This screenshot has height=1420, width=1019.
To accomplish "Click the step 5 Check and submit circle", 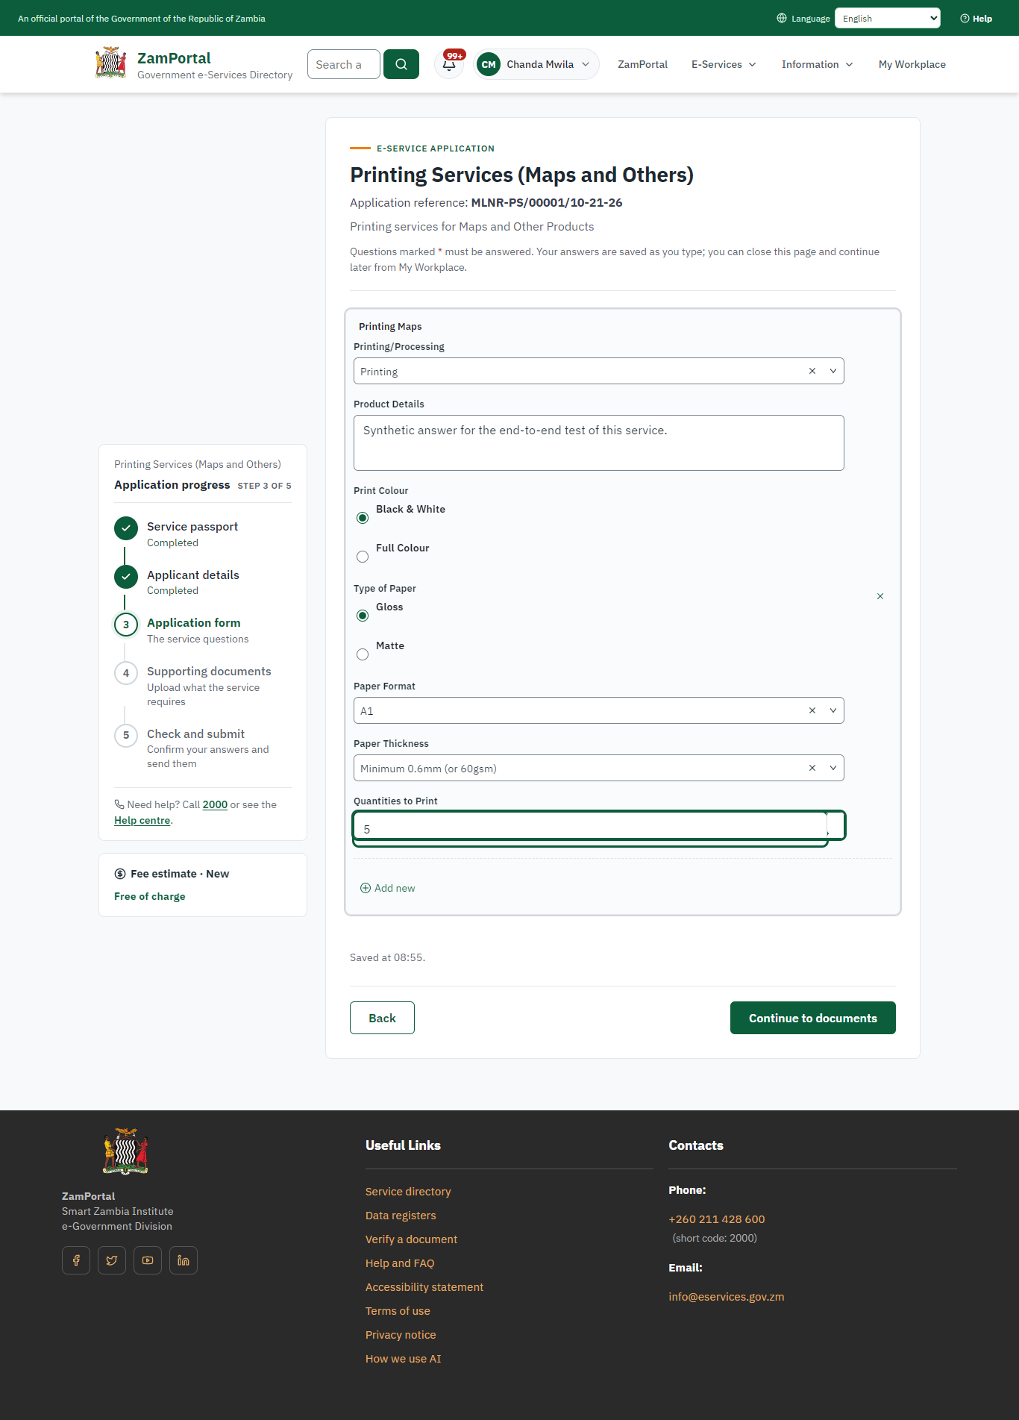I will click(126, 735).
